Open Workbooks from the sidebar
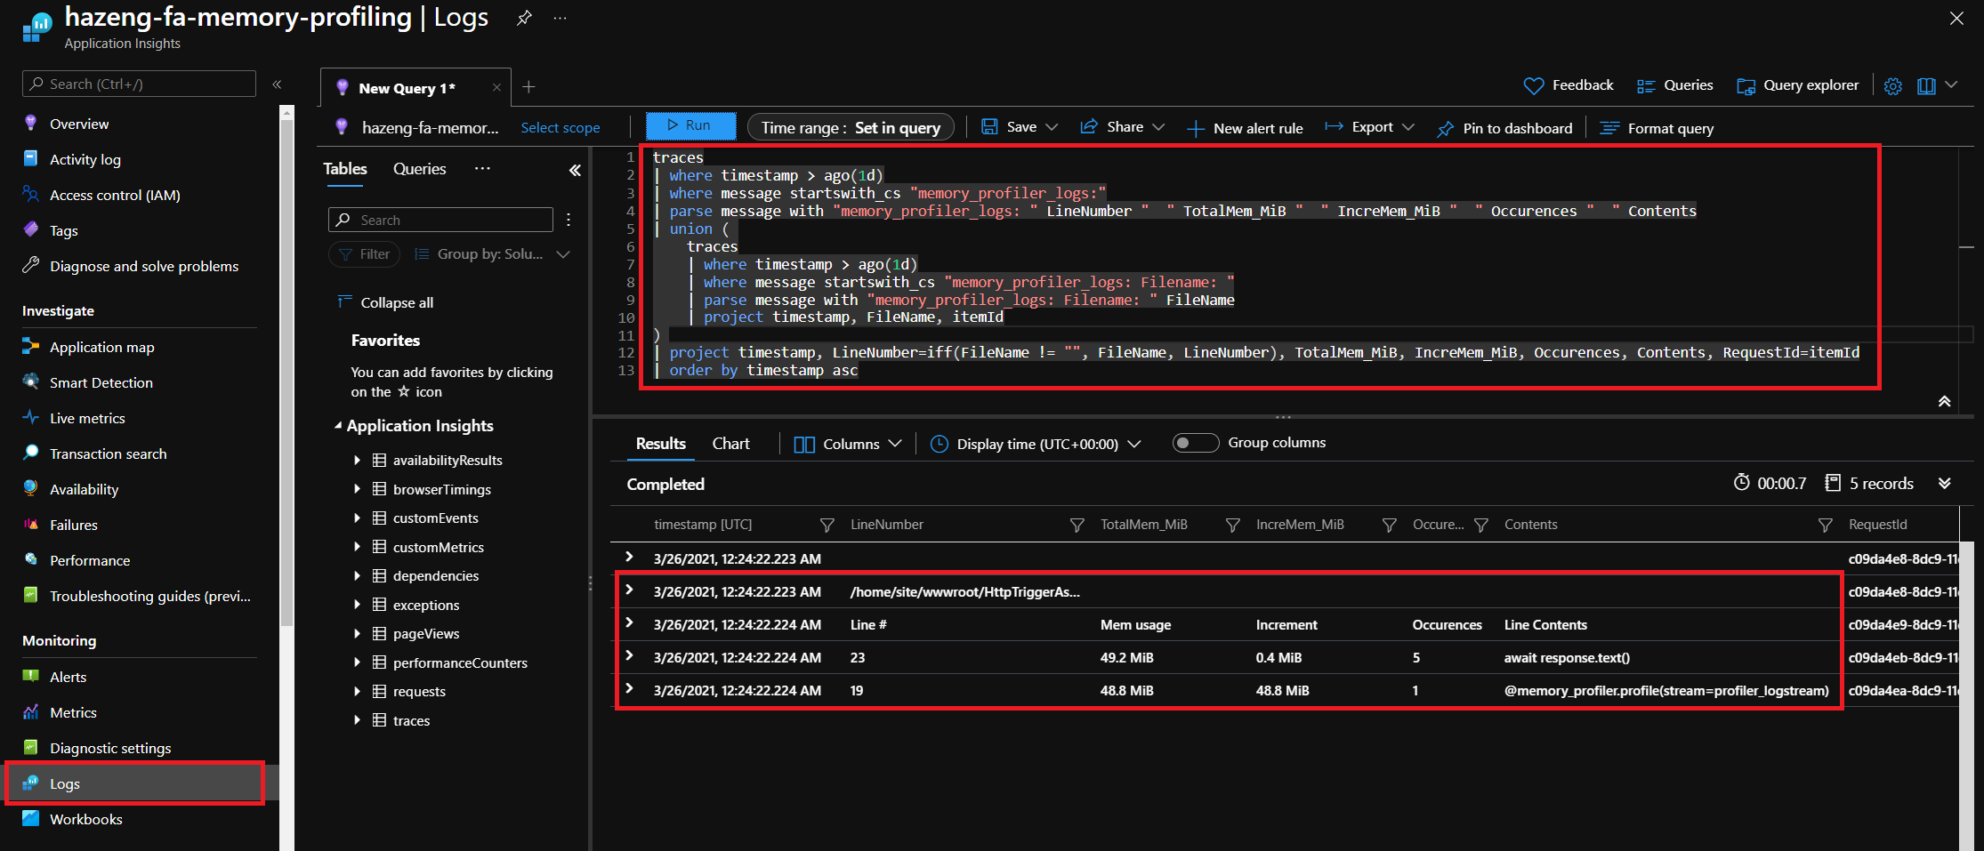This screenshot has width=1984, height=851. pyautogui.click(x=86, y=818)
